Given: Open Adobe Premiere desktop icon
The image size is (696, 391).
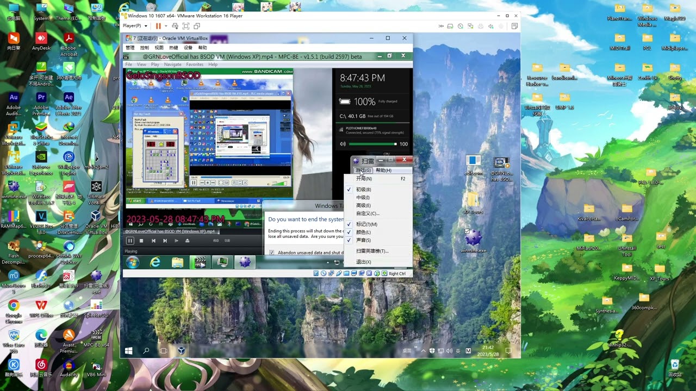Looking at the screenshot, I should click(41, 103).
